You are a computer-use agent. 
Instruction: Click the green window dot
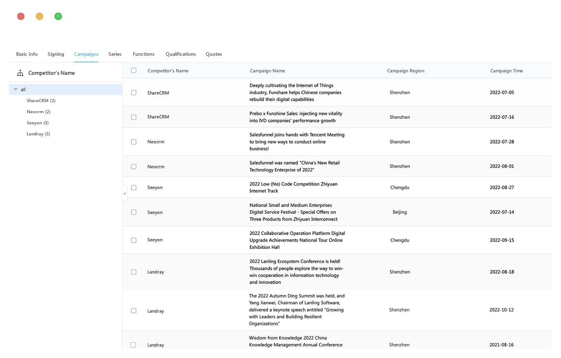pos(58,16)
